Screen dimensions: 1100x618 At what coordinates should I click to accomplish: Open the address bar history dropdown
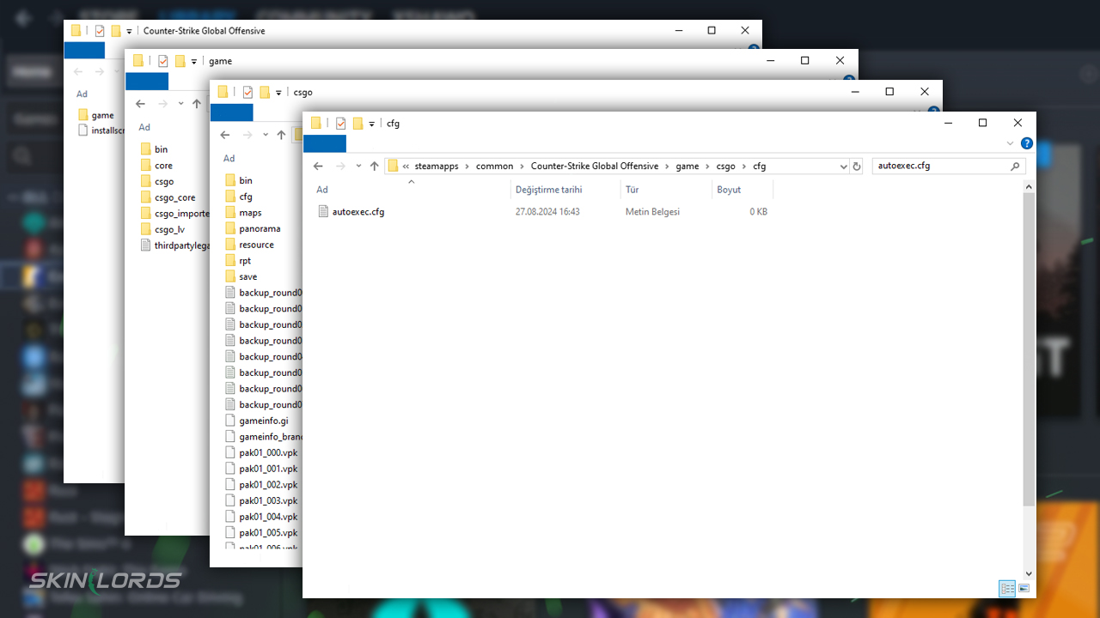coord(843,167)
